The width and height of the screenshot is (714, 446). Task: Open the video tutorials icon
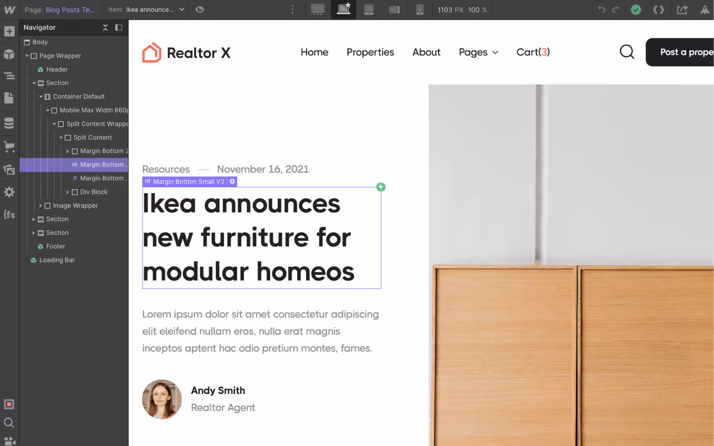pos(9,441)
